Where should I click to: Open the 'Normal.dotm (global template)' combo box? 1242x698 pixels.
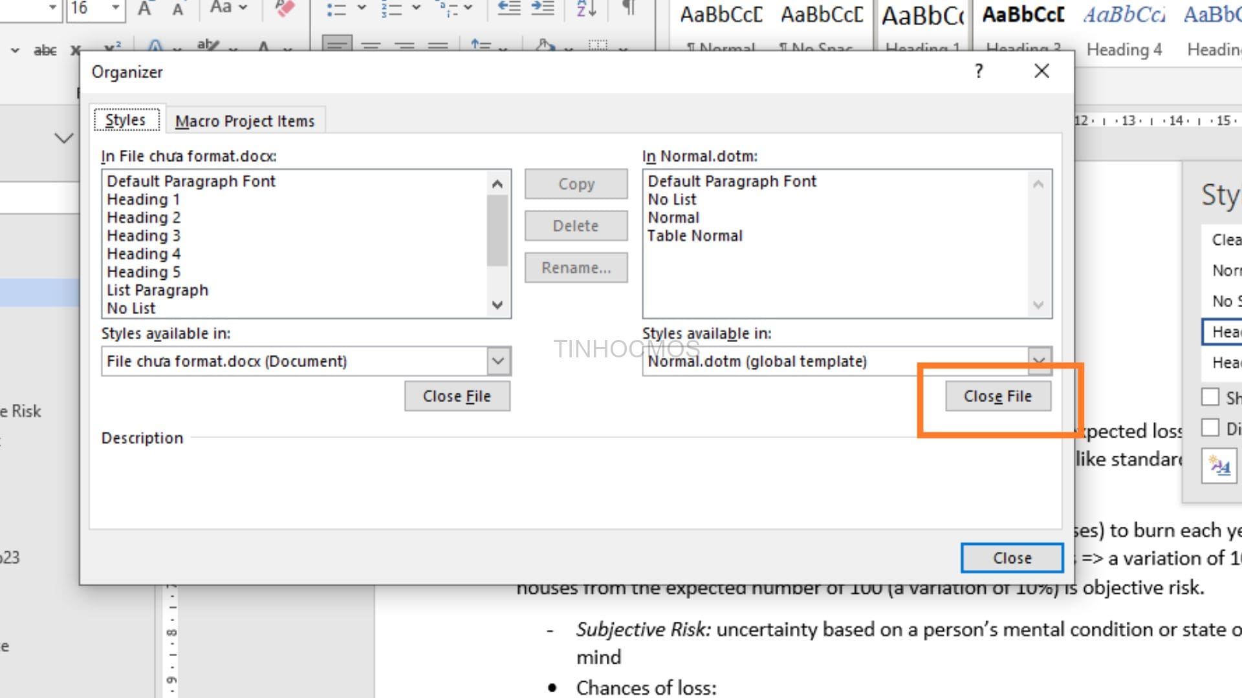[847, 361]
